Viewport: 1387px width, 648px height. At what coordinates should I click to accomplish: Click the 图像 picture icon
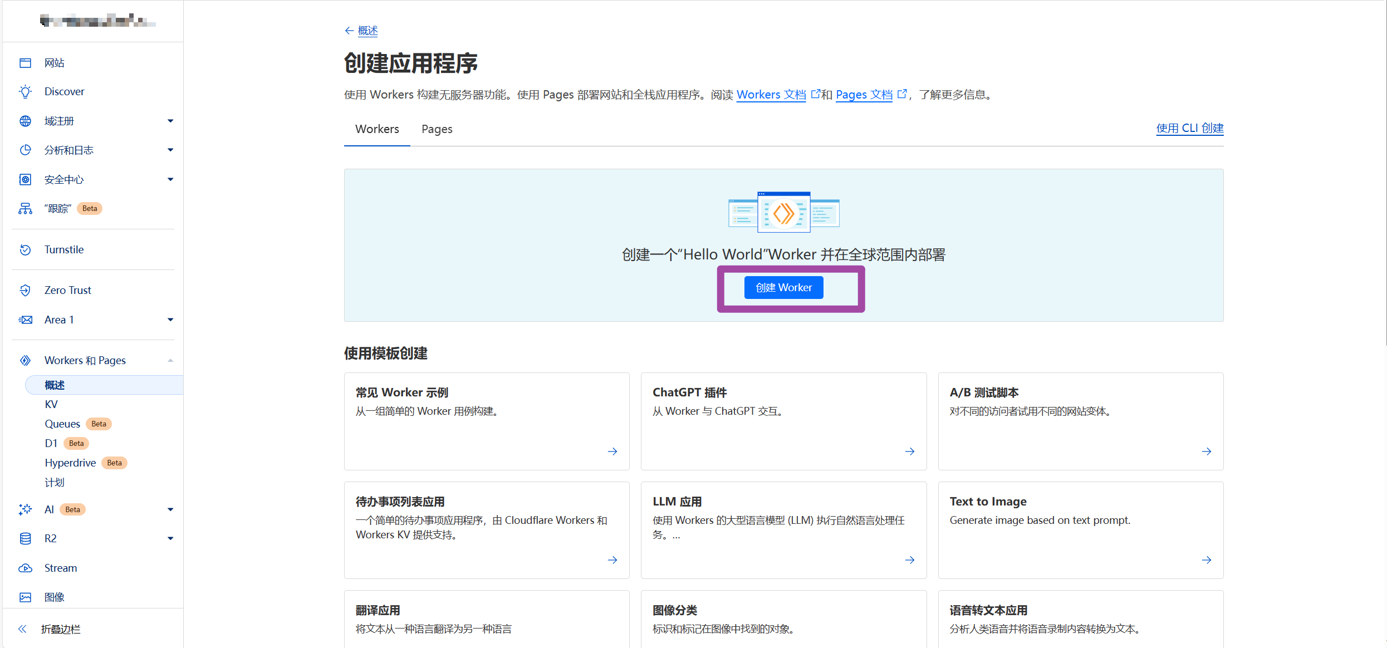click(x=25, y=597)
